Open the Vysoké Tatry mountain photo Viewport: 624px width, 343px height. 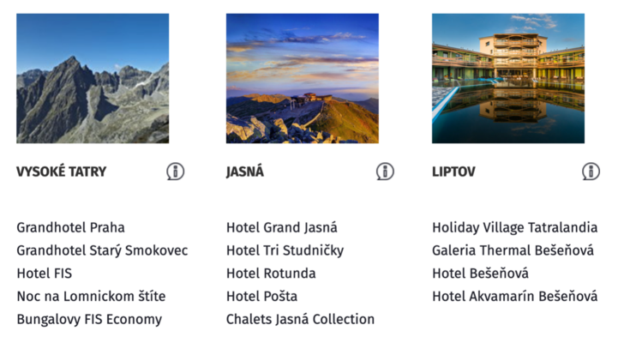pos(93,78)
